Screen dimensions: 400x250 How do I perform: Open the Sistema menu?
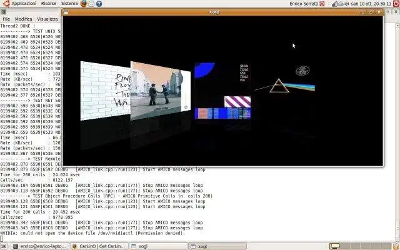point(69,4)
